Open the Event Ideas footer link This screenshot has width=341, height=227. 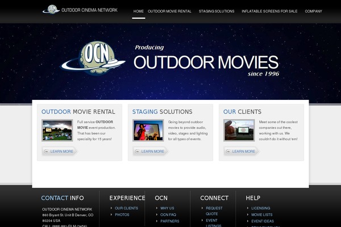[263, 221]
